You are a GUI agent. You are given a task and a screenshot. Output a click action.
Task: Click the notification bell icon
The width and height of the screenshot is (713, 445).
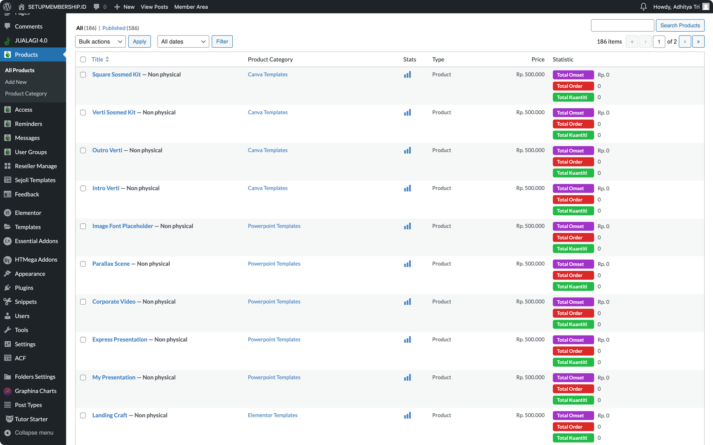coord(643,7)
